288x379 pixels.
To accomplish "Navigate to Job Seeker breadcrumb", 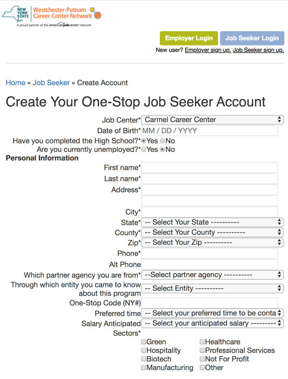I will point(51,83).
